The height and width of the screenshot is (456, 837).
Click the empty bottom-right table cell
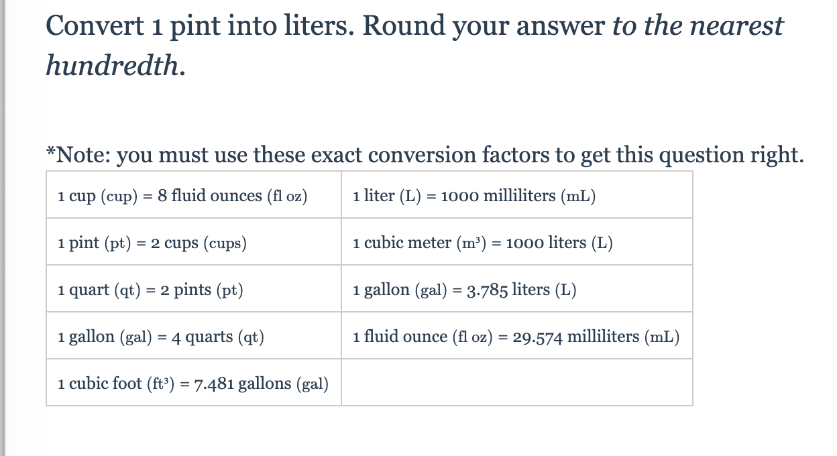(516, 382)
